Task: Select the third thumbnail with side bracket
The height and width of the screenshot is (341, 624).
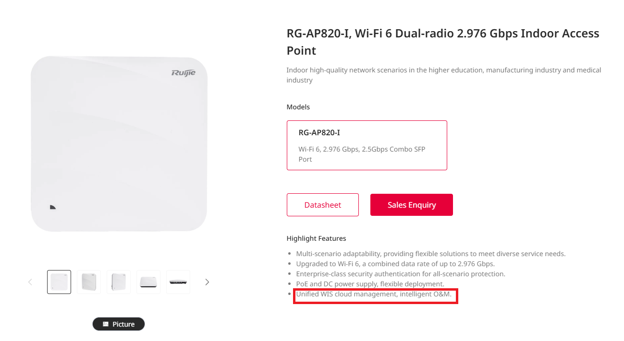Action: [x=119, y=282]
